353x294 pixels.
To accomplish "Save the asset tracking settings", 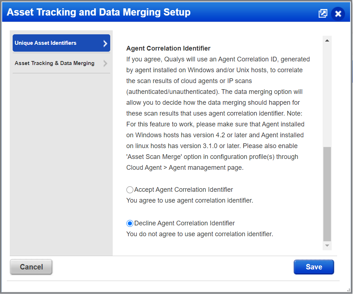I will (x=314, y=267).
